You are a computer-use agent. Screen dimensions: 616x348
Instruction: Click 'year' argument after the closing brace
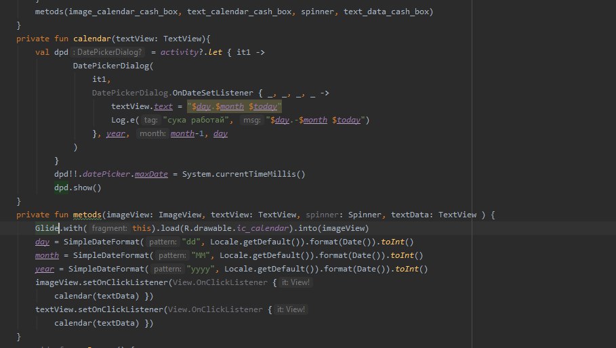[115, 134]
